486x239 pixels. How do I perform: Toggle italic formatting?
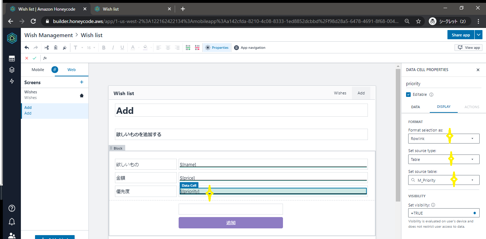(113, 48)
